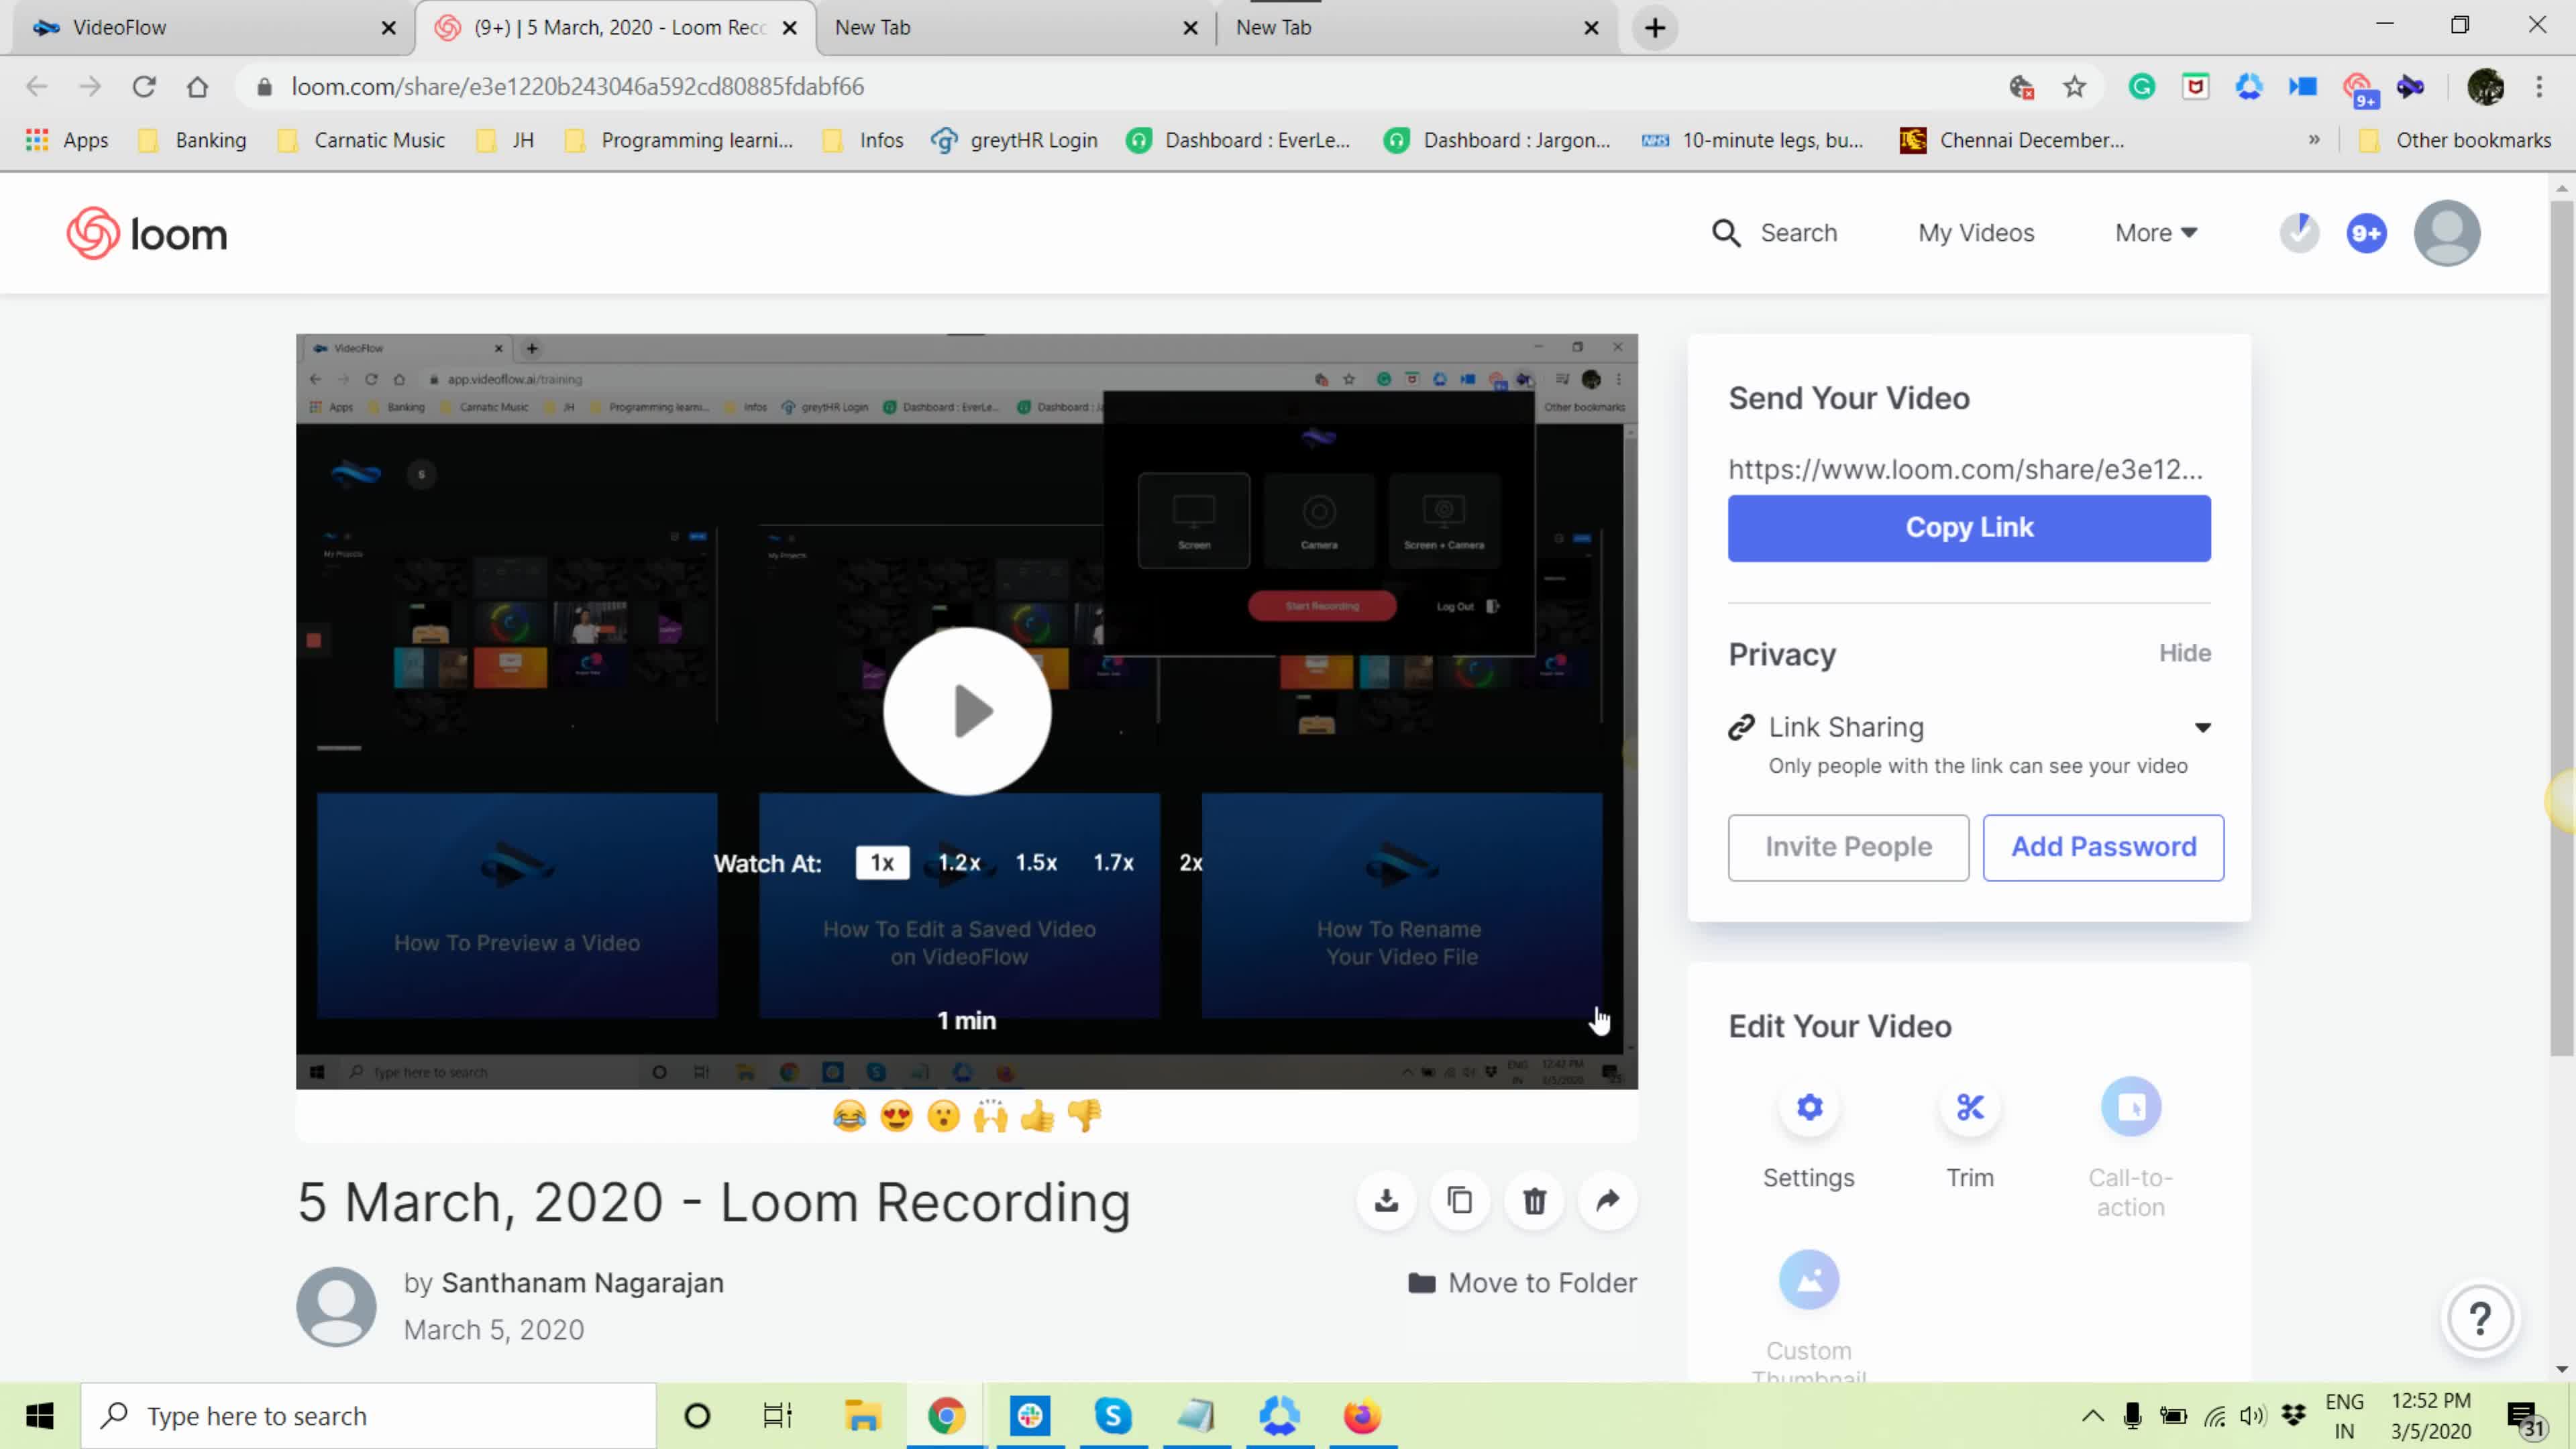The image size is (2576, 1449).
Task: Open Other bookmarks folder
Action: pyautogui.click(x=2454, y=140)
